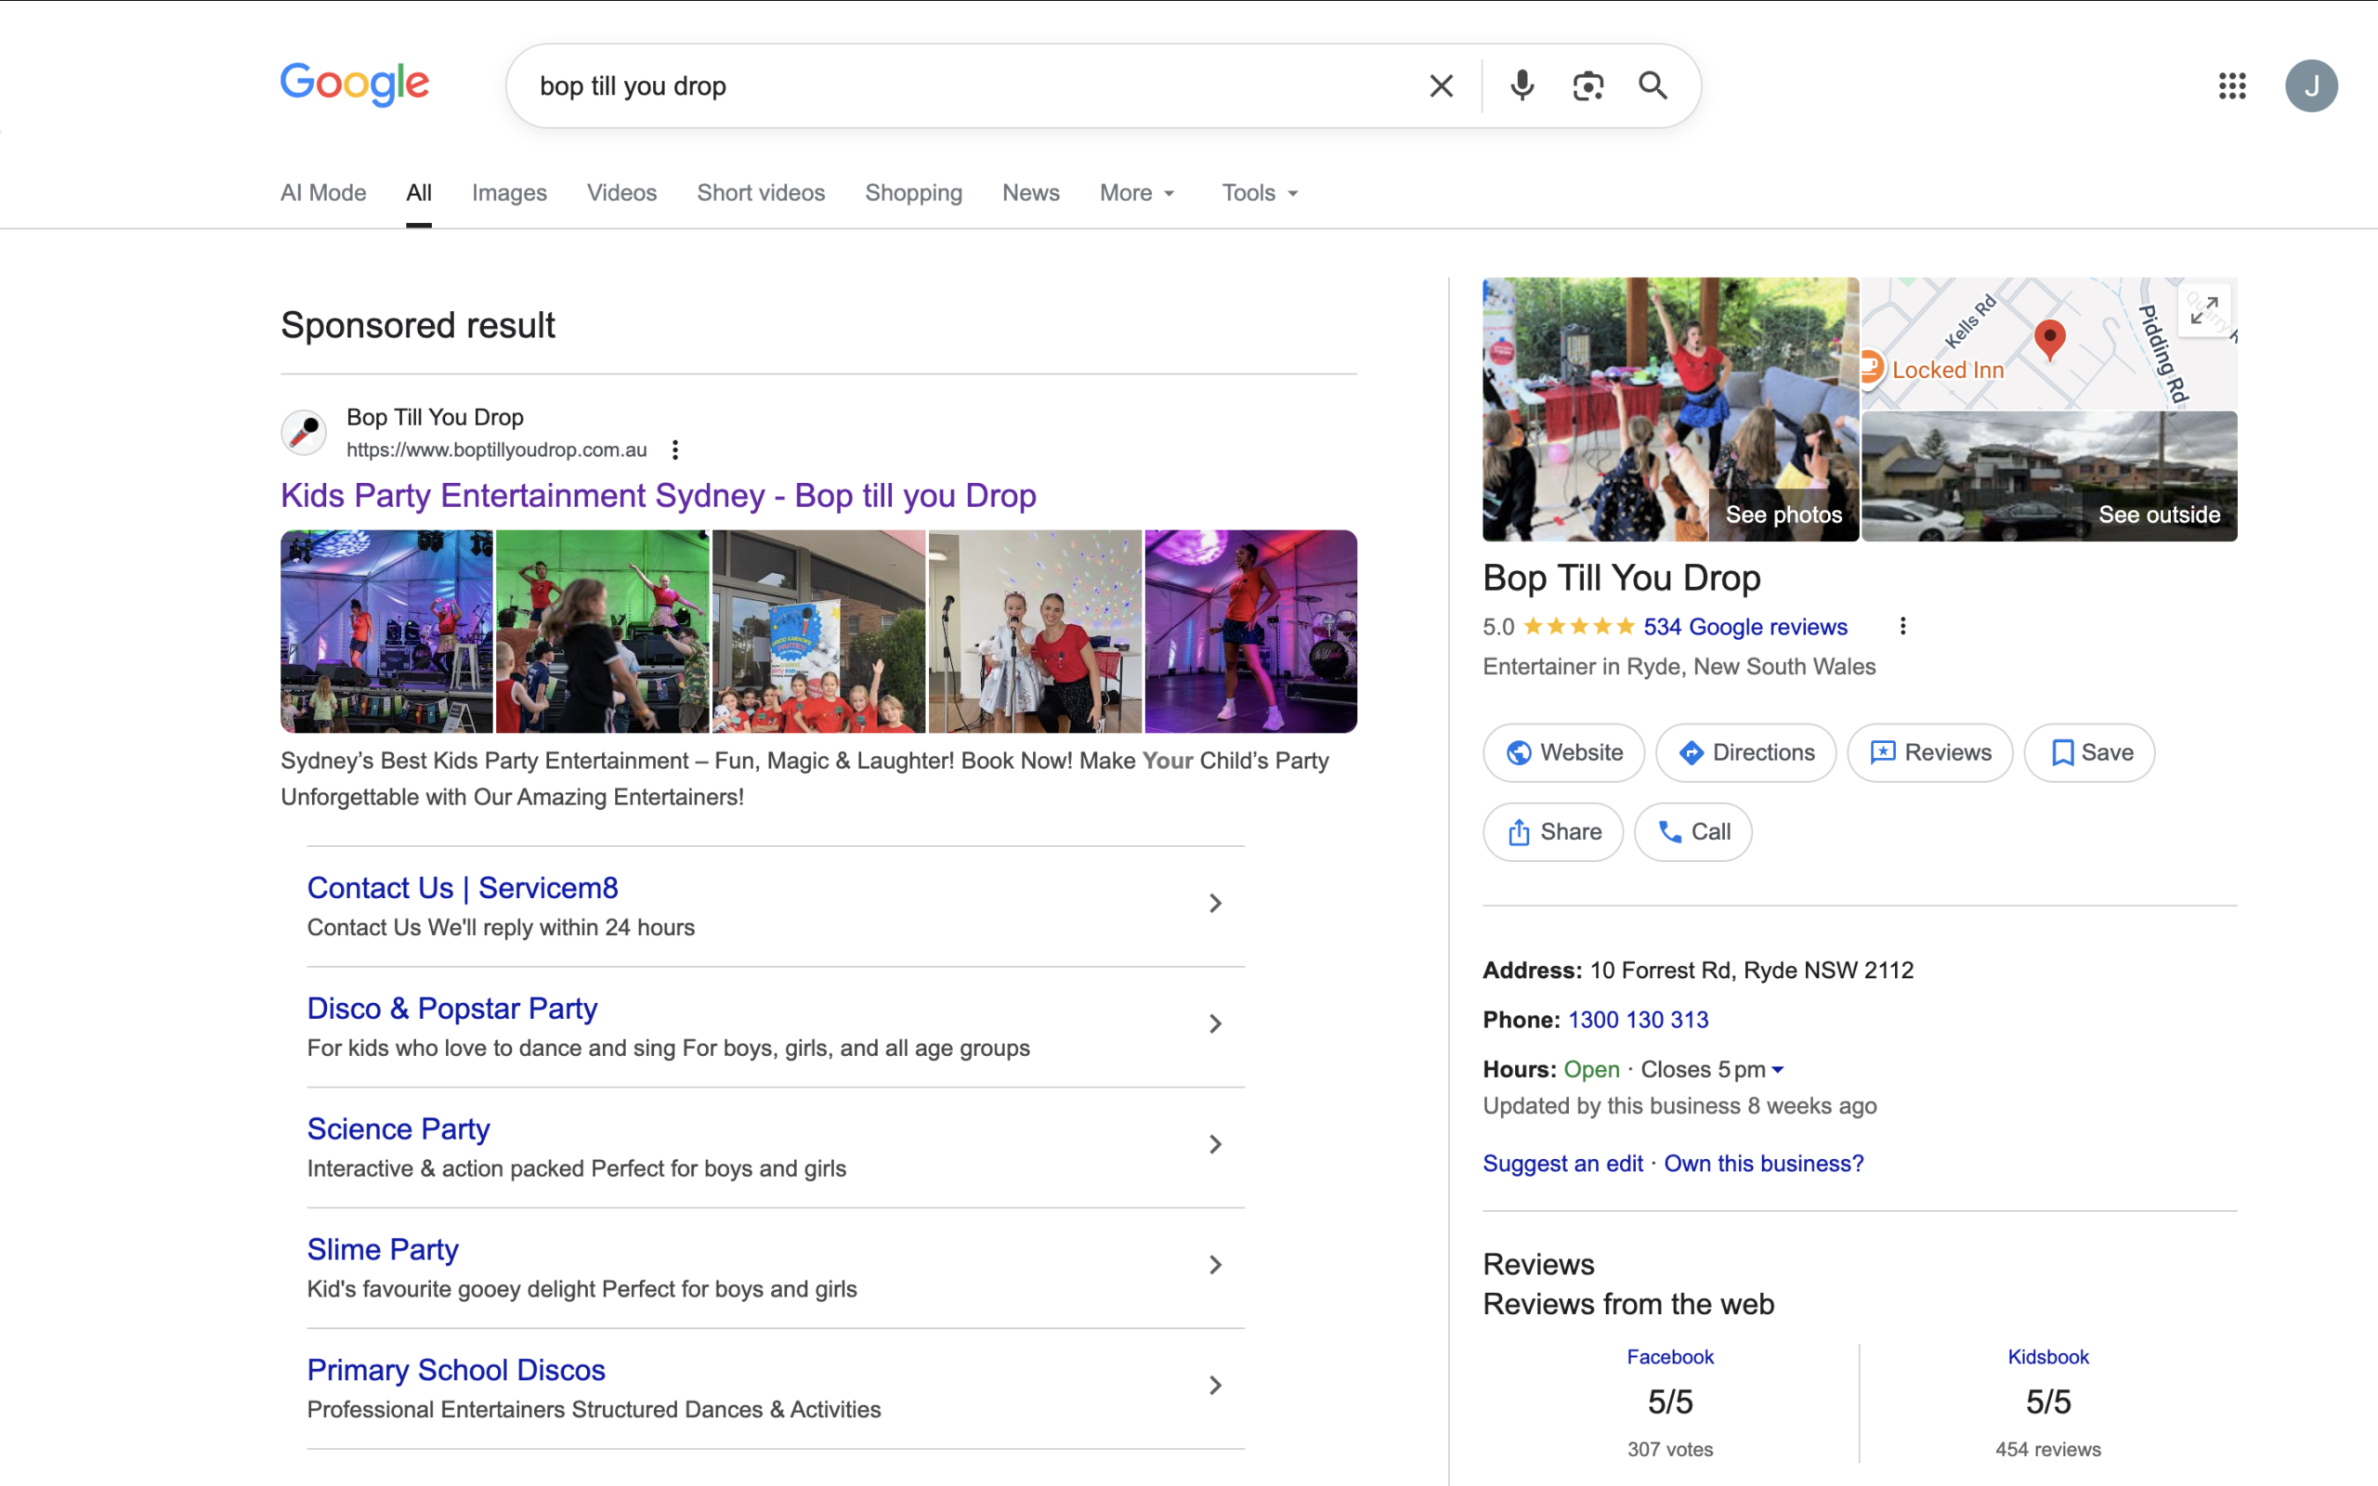Open the Shopping tab
Image resolution: width=2378 pixels, height=1486 pixels.
pyautogui.click(x=913, y=192)
